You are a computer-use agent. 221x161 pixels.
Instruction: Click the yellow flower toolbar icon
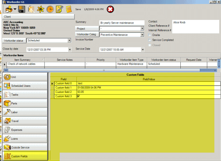coord(41,9)
